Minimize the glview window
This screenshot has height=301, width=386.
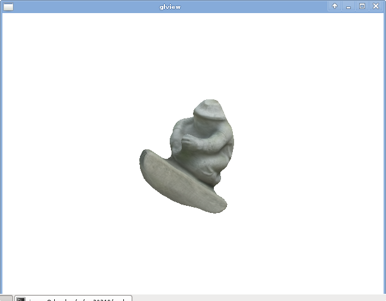coord(348,6)
